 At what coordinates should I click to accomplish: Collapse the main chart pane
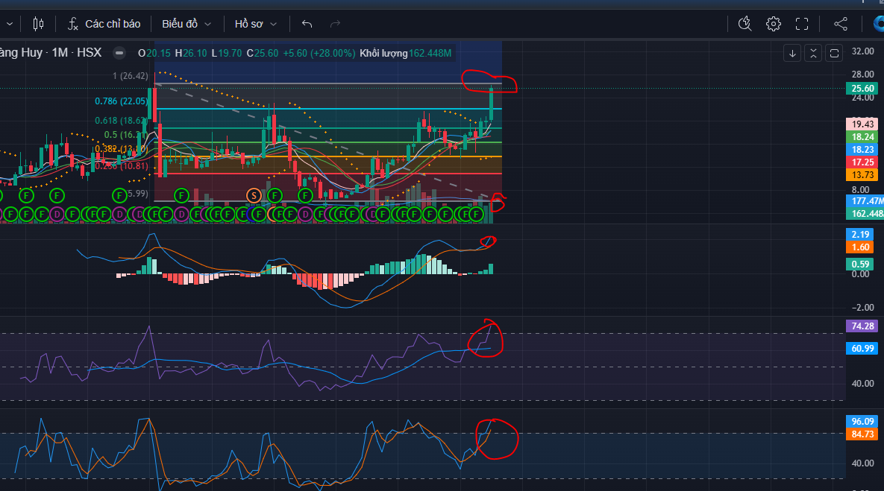click(x=813, y=54)
